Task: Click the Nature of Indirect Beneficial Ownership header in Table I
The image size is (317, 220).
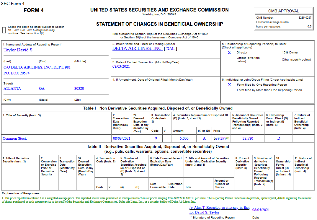Action: (x=302, y=122)
